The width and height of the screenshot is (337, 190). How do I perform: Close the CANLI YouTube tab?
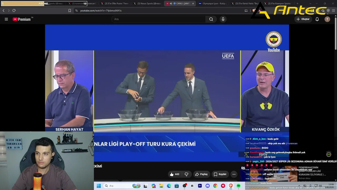point(193,3)
